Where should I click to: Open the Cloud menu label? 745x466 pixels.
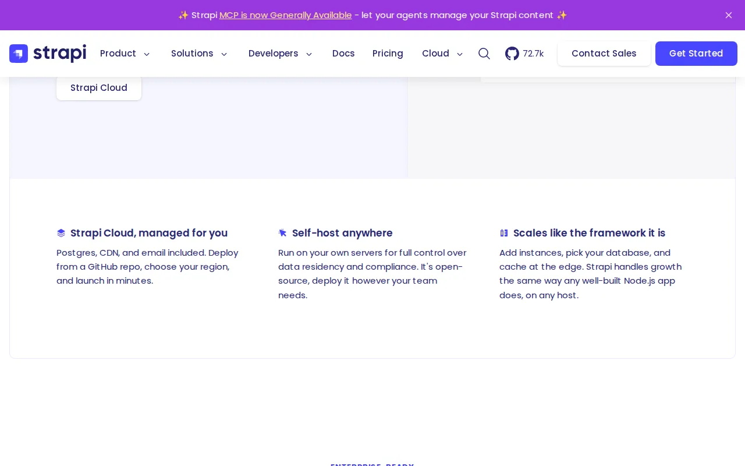tap(435, 54)
